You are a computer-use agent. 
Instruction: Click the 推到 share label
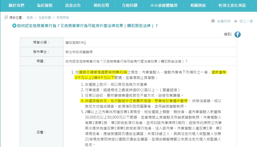(228, 34)
